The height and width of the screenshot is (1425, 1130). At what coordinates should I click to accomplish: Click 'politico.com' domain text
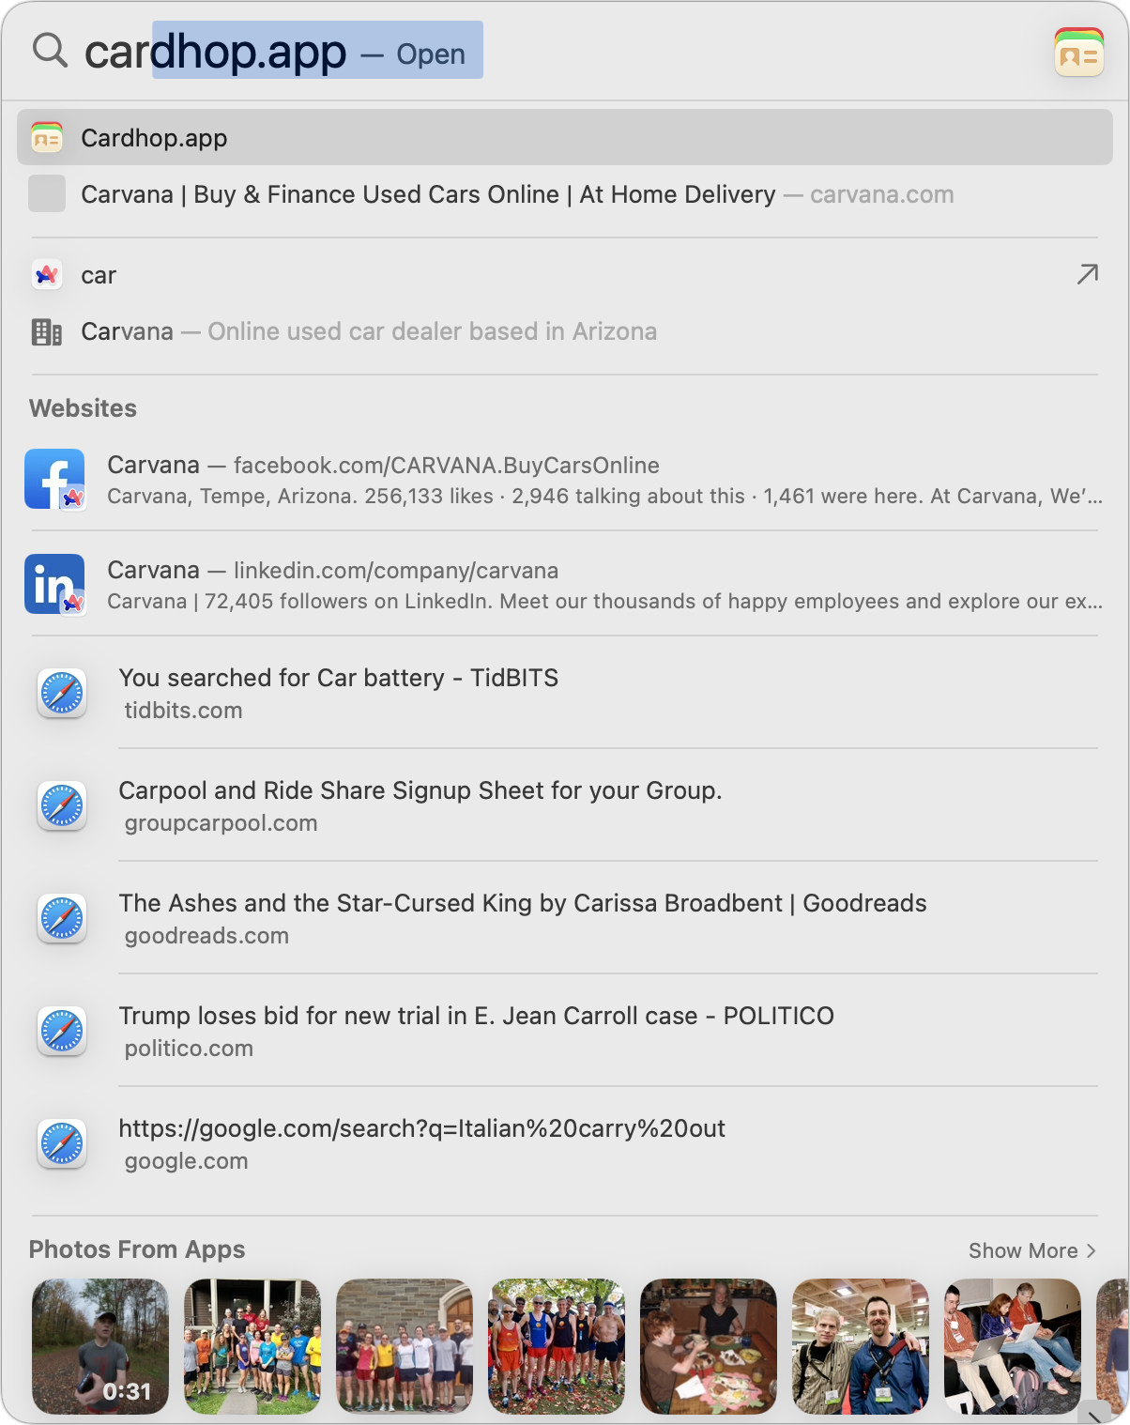[189, 1049]
